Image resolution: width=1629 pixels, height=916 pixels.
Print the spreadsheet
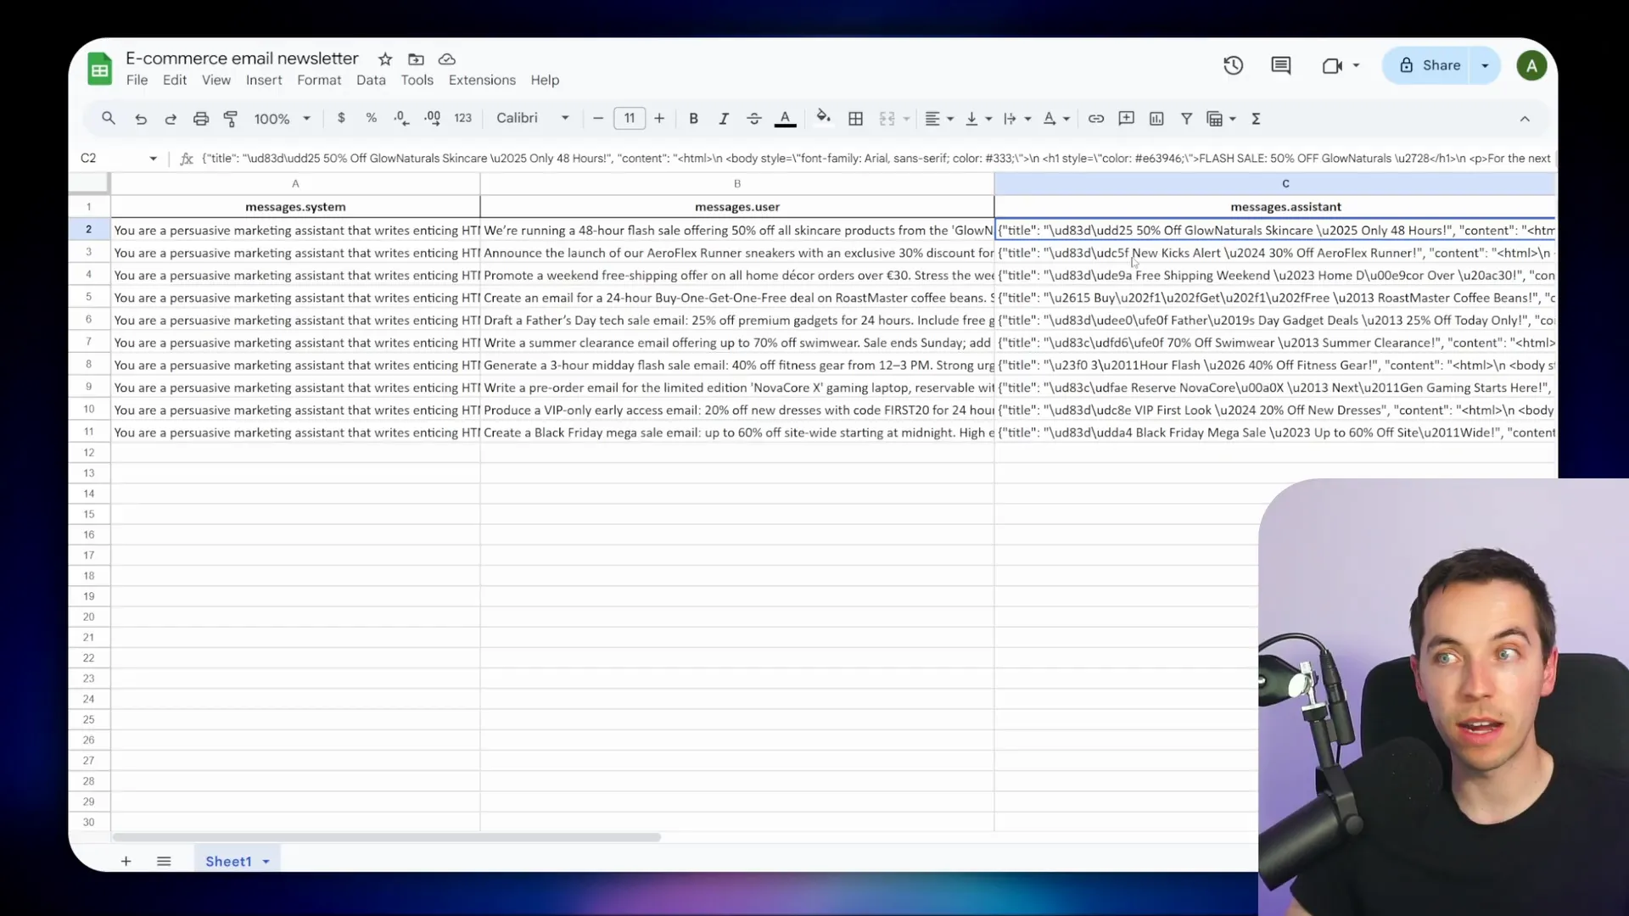pyautogui.click(x=201, y=119)
